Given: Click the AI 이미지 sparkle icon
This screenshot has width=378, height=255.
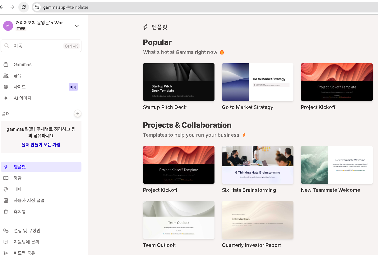Looking at the screenshot, I should pos(6,98).
